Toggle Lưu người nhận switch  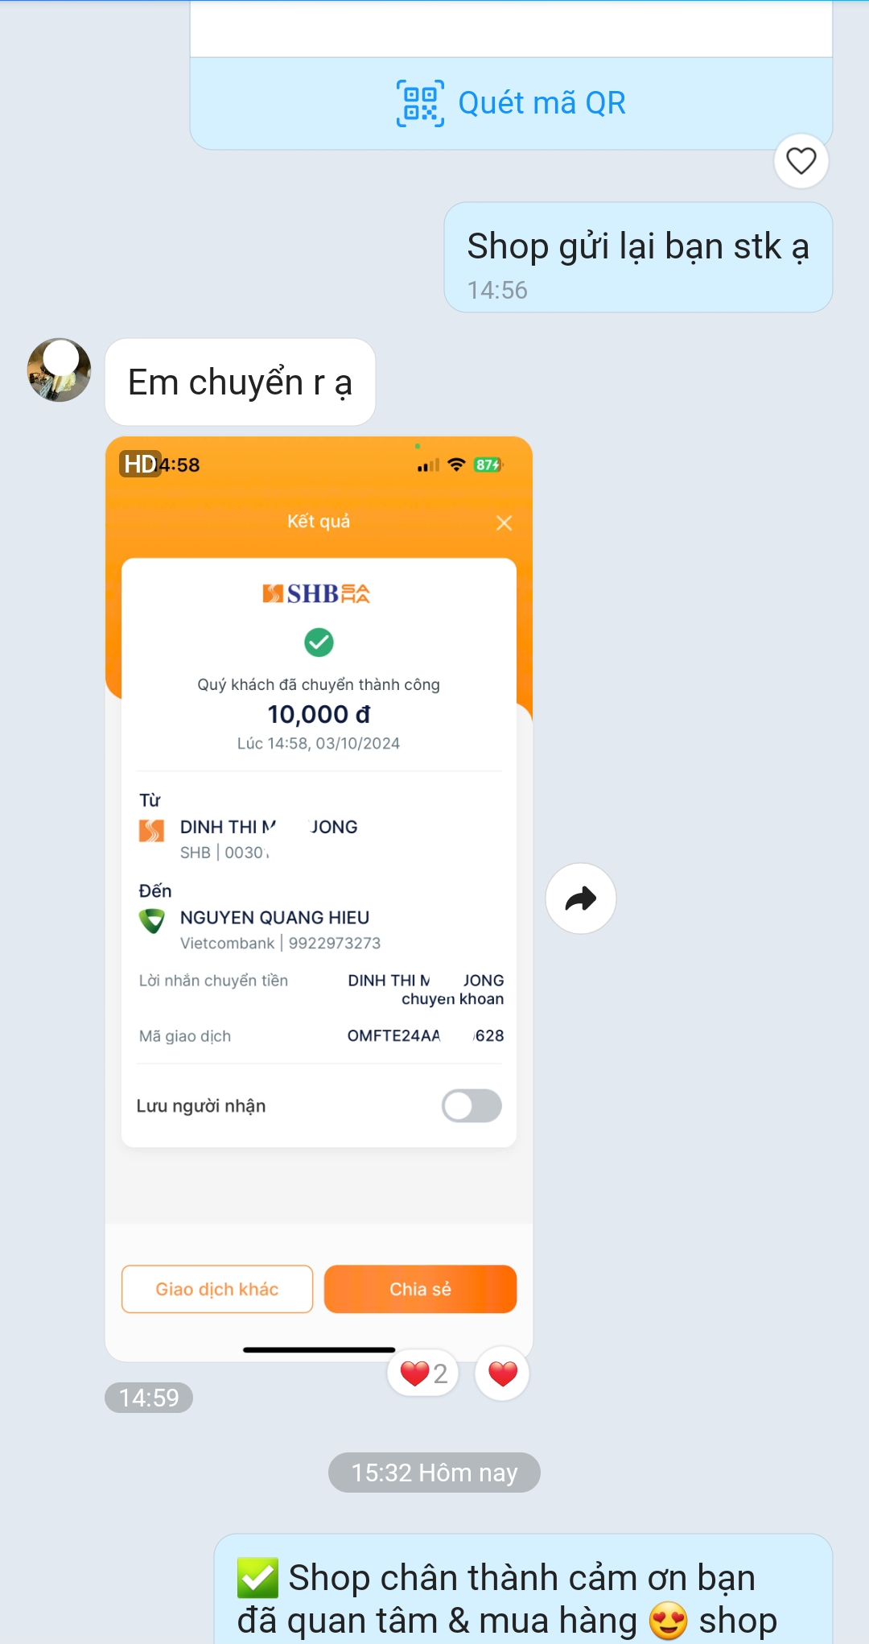(x=472, y=1106)
